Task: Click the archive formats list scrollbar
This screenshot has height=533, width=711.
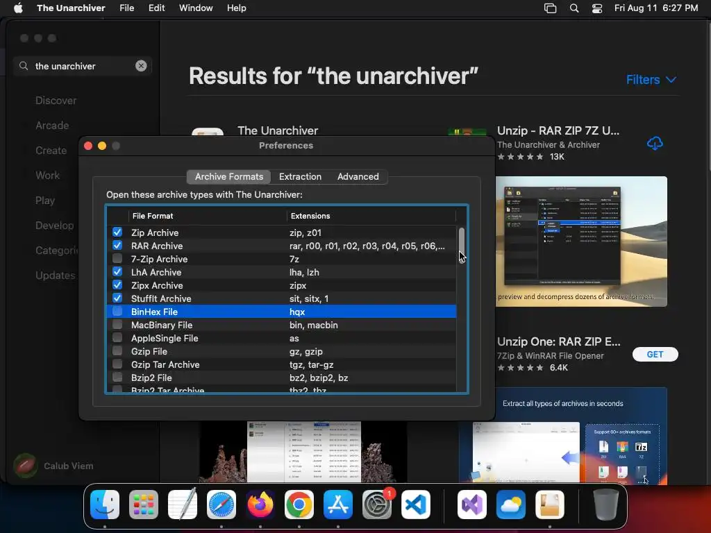Action: [462, 245]
